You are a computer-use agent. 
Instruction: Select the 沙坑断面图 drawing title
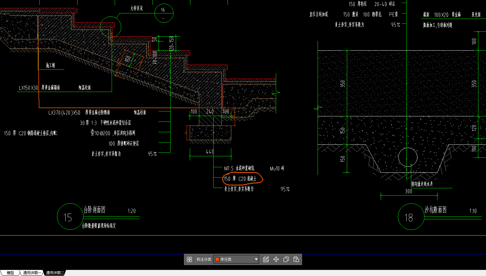(x=436, y=210)
